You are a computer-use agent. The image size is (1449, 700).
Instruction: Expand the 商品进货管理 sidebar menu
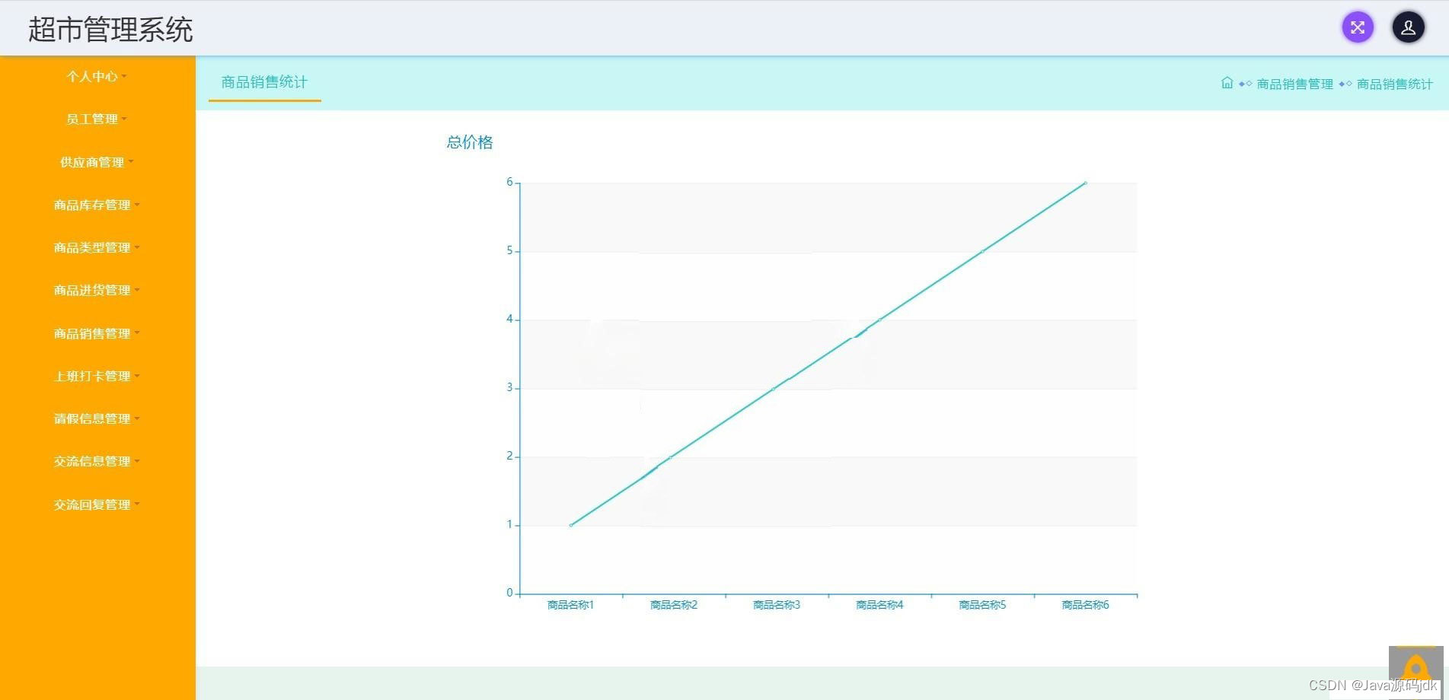coord(97,290)
